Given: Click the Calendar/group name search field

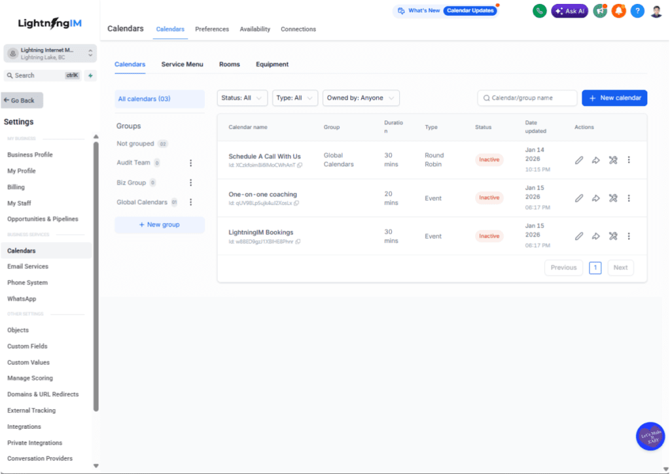Looking at the screenshot, I should 527,97.
